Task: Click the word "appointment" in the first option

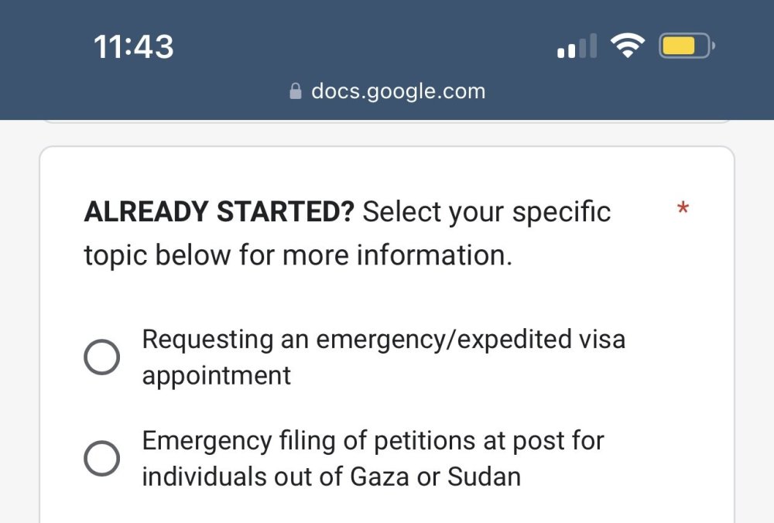Action: [217, 376]
